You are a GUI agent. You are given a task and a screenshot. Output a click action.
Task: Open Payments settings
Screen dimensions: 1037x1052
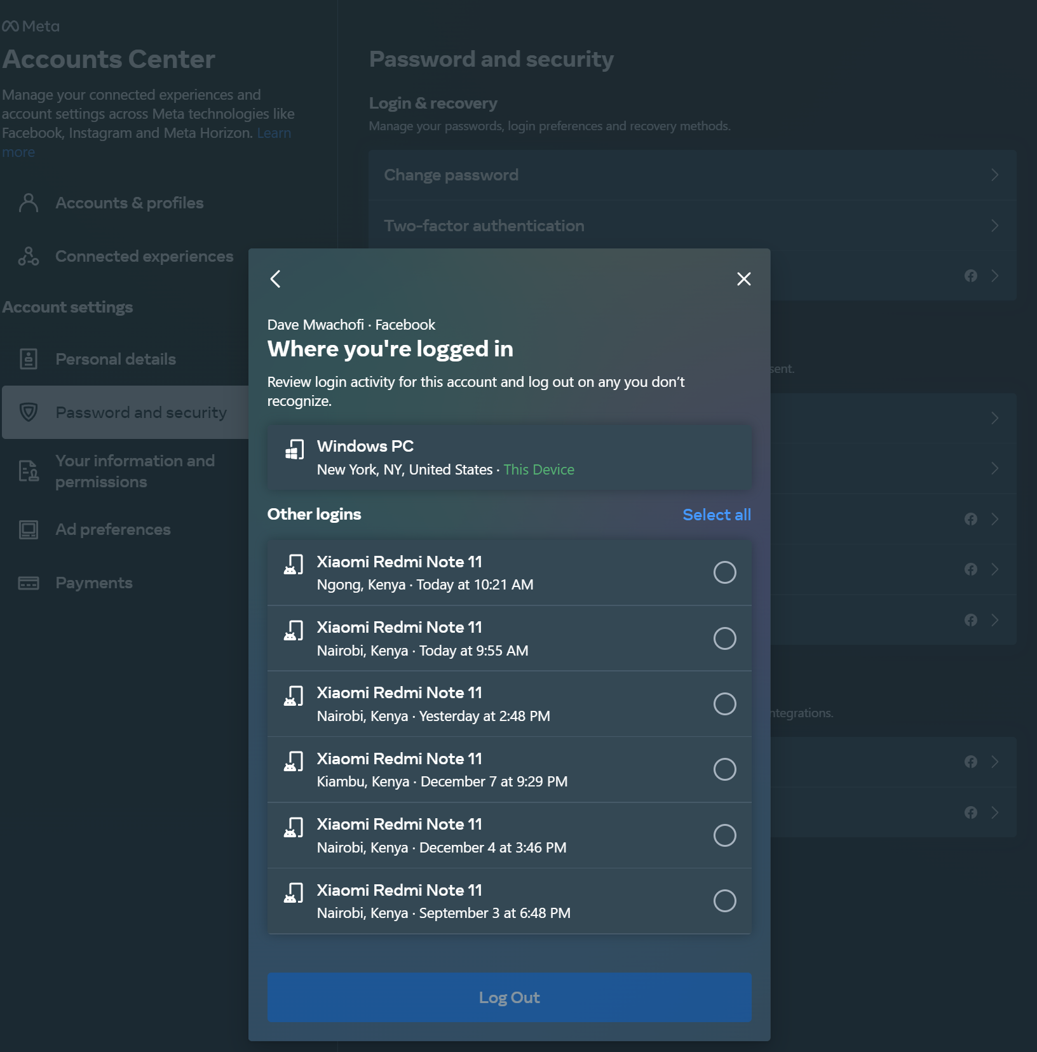click(x=125, y=583)
